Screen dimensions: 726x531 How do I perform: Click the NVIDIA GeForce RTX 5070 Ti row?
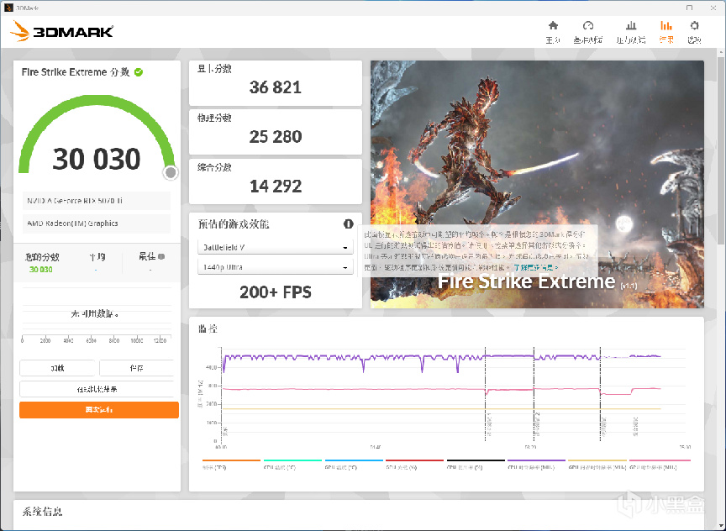(97, 201)
